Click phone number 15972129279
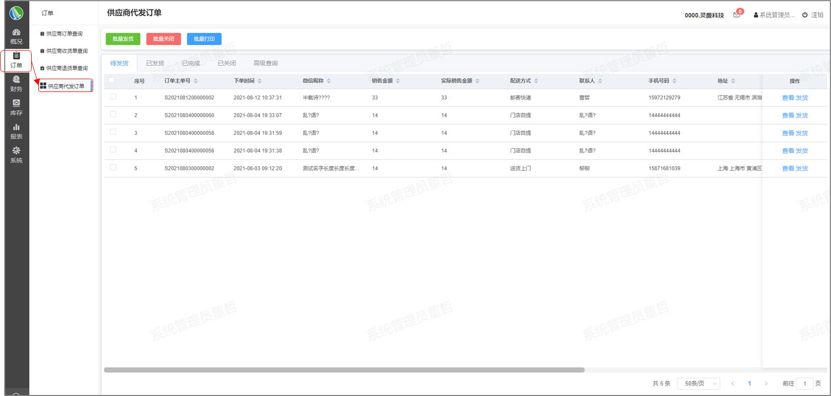The height and width of the screenshot is (396, 831). [664, 98]
